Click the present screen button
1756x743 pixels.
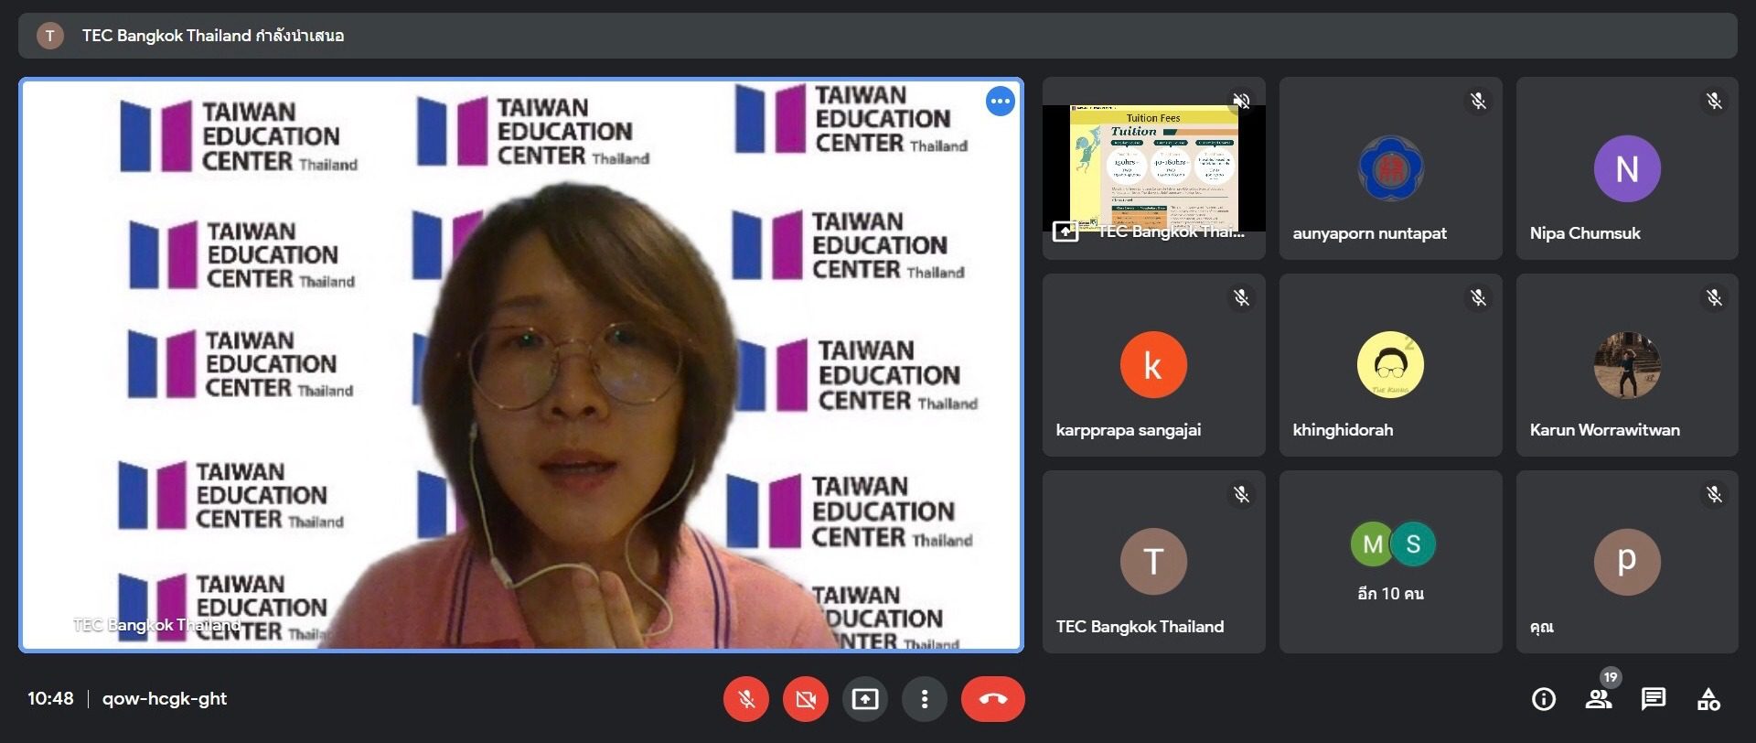[x=864, y=699]
